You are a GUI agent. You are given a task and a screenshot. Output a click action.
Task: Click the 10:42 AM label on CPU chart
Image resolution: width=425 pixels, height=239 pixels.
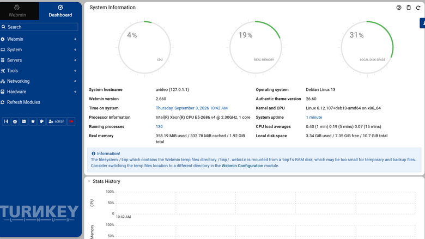[123, 217]
